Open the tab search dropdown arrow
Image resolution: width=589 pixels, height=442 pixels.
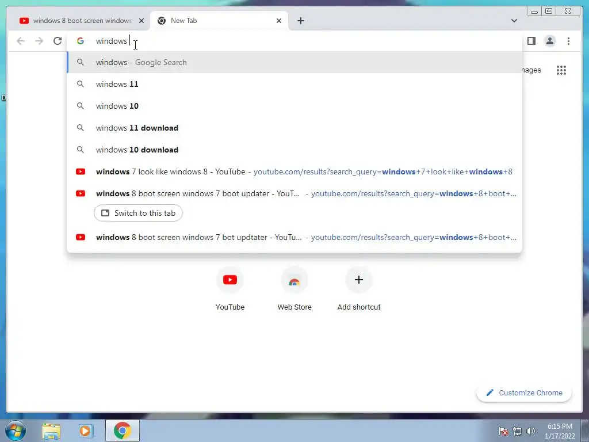click(x=514, y=21)
